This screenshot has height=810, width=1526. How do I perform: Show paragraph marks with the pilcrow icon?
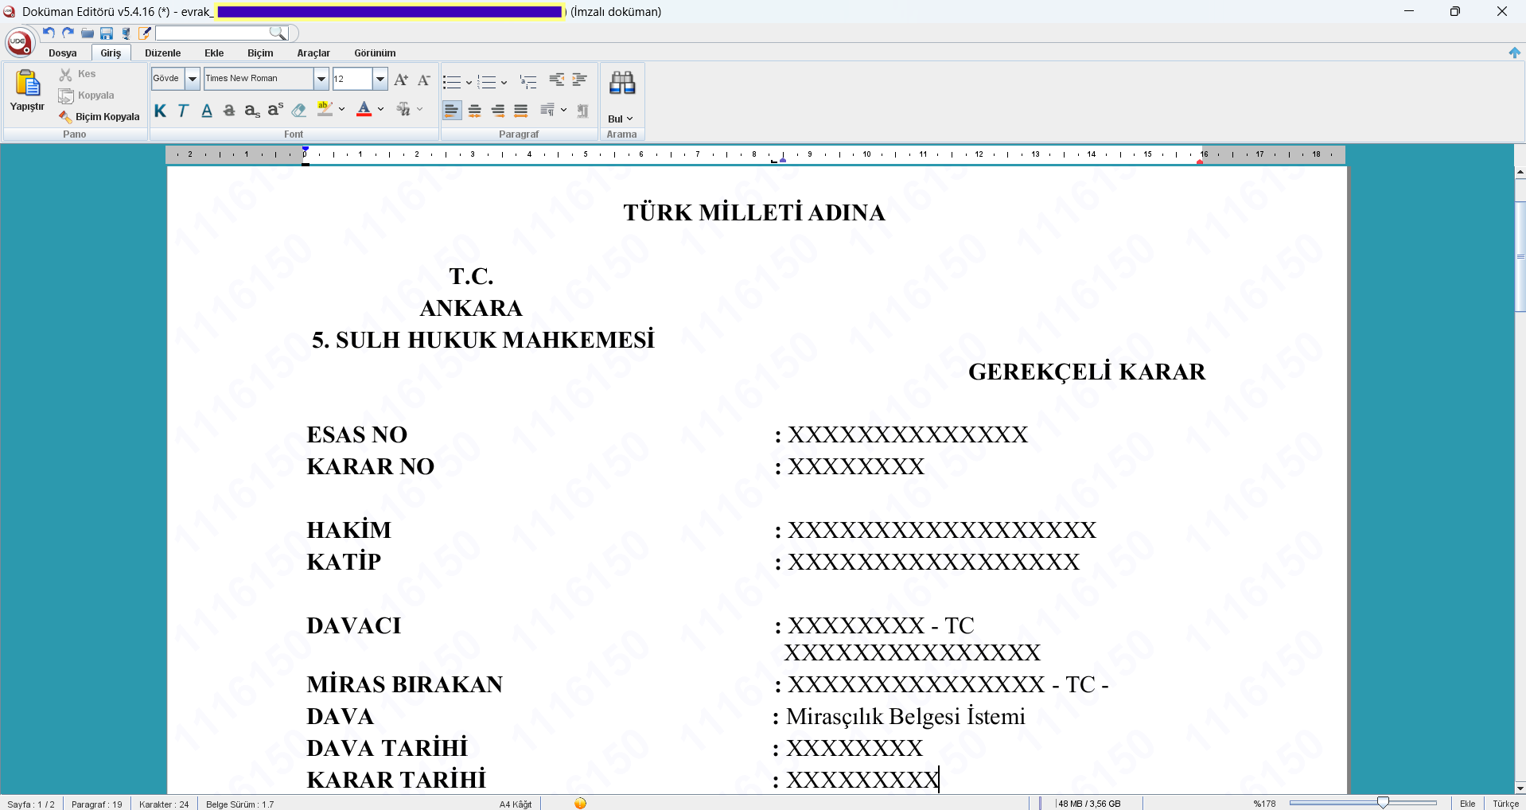(x=583, y=111)
